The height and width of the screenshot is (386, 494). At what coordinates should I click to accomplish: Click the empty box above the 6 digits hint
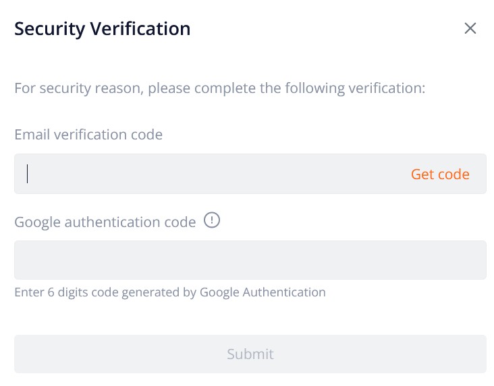(250, 260)
